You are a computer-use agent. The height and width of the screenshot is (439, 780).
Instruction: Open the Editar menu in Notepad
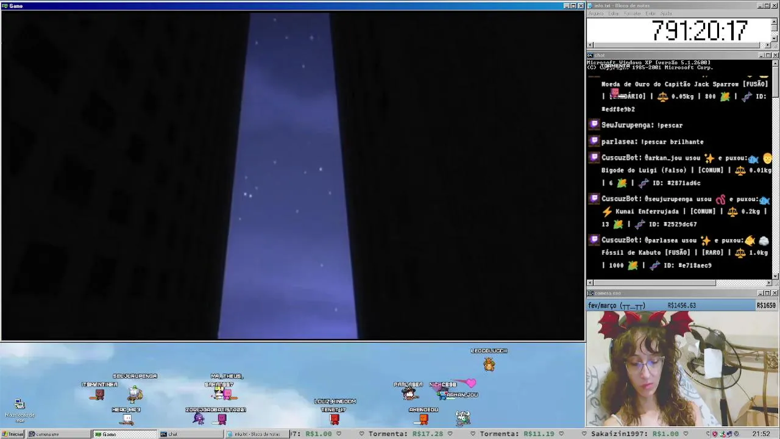pos(614,13)
